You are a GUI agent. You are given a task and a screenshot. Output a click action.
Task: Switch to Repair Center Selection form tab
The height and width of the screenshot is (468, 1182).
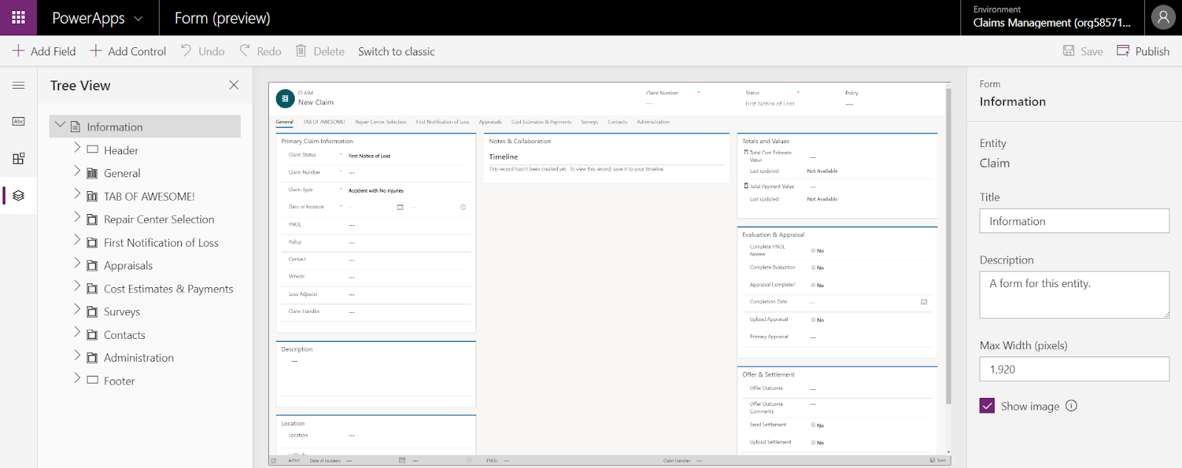380,122
